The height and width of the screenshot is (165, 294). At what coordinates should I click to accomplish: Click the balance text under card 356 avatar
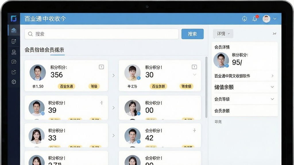click(x=38, y=87)
